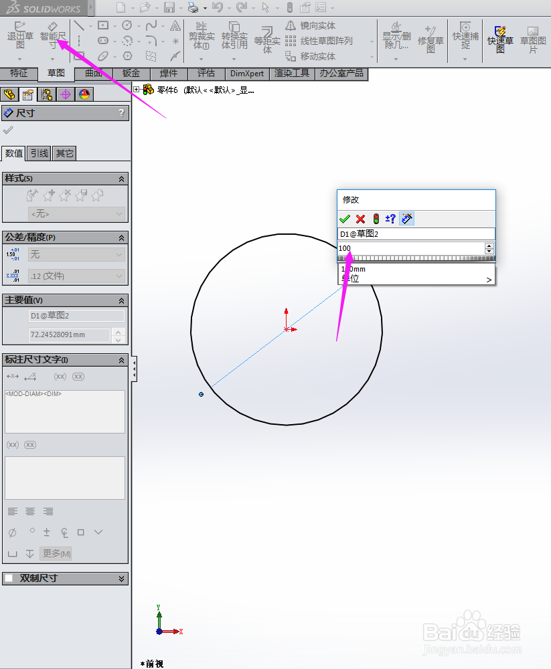
Task: Open the 公差/精度 type dropdown showing 无
Action: coord(76,254)
